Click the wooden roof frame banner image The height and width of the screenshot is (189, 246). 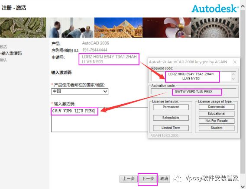118,27
